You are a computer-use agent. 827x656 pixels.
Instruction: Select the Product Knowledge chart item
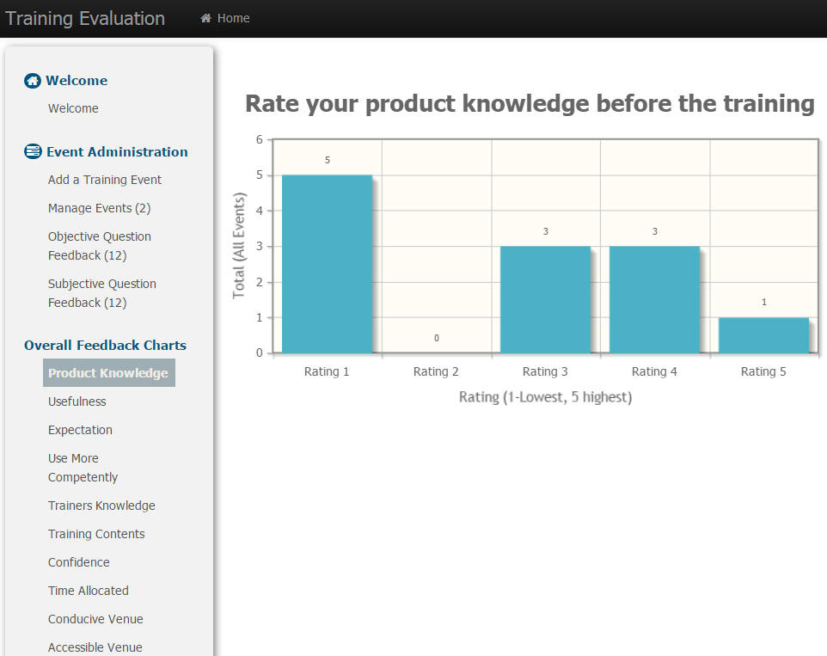click(108, 373)
